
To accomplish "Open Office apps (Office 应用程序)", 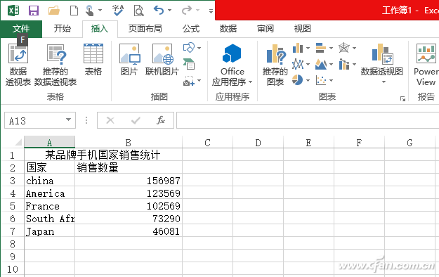I will (x=232, y=65).
